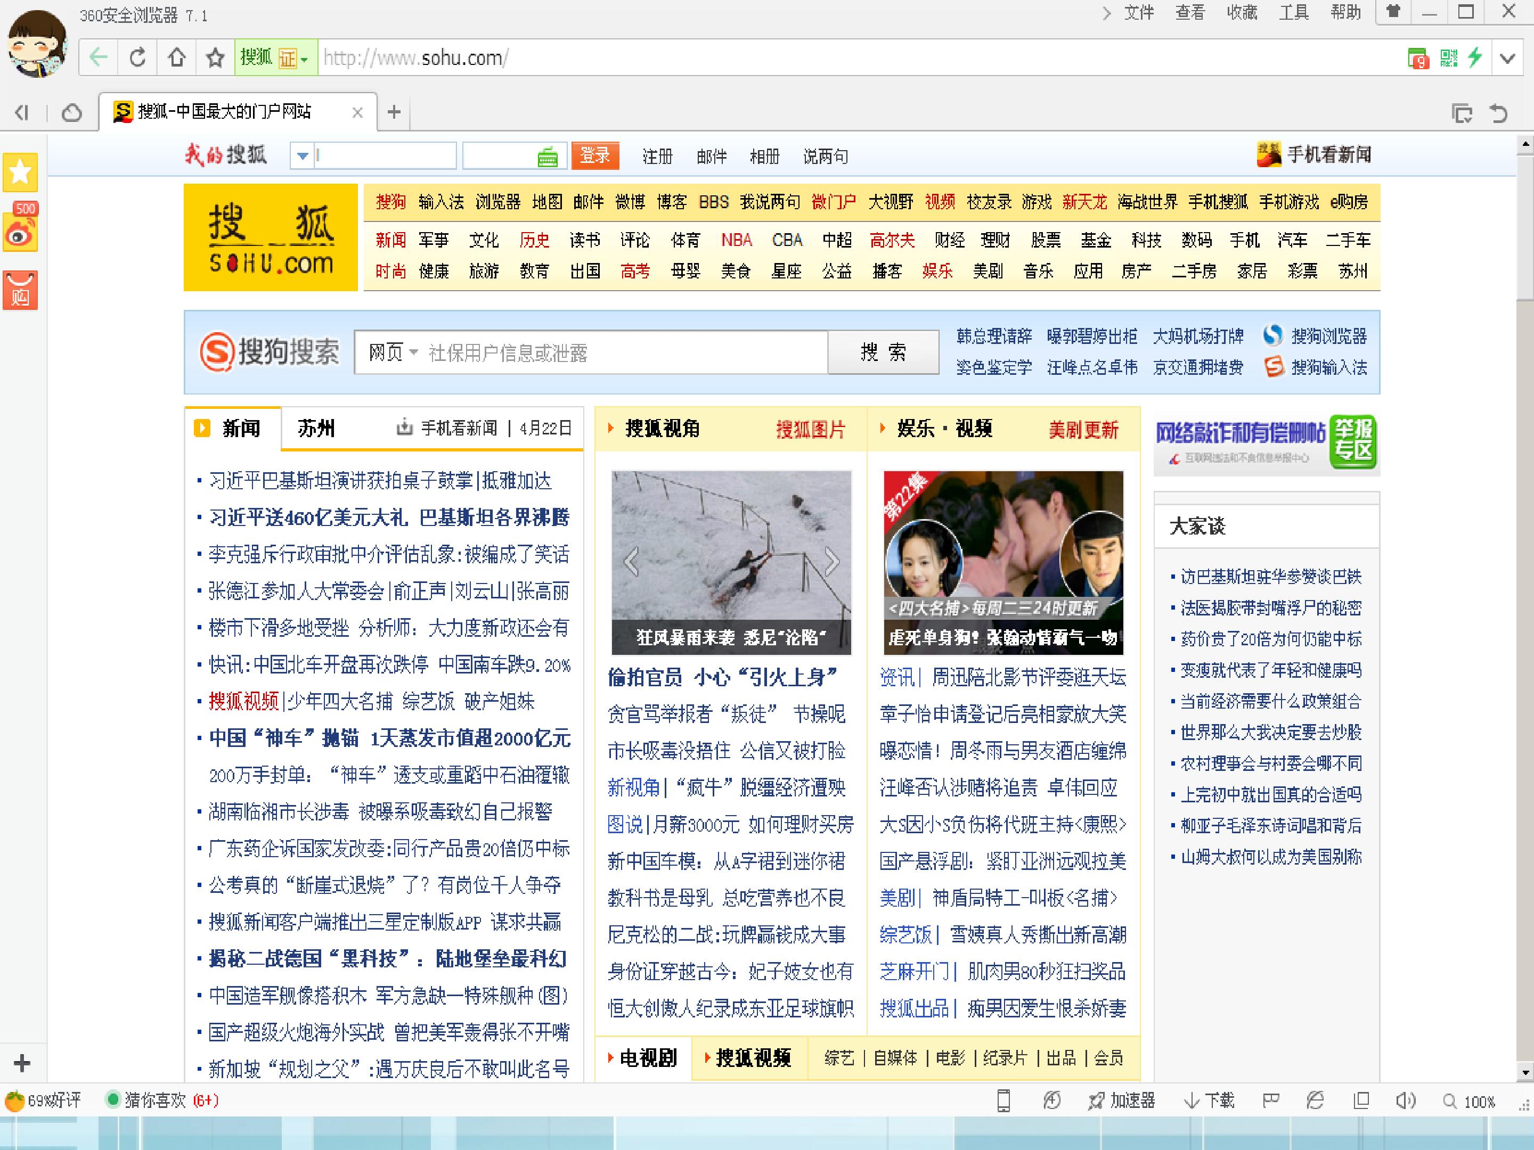
Task: Open the 注册 register link
Action: [657, 157]
